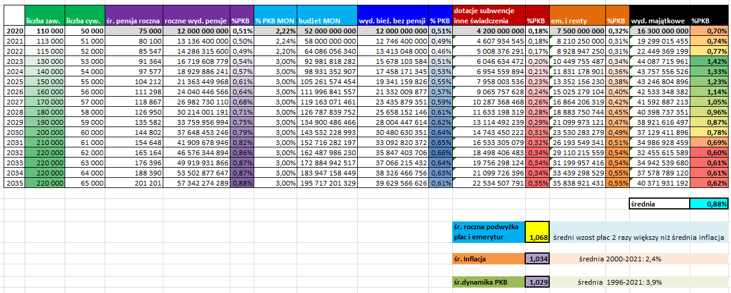Select the 'budżet MON' header cell
The image size is (731, 293).
click(x=326, y=16)
